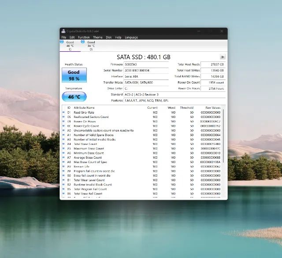Click the status icon for Power-On Hours row
This screenshot has height=258, width=282.
point(63,121)
